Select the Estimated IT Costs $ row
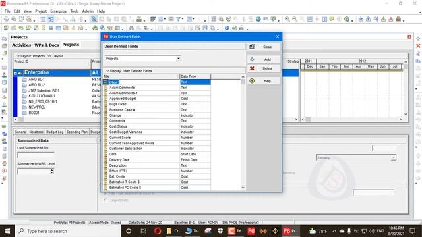Image resolution: width=422 pixels, height=237 pixels. [157, 182]
